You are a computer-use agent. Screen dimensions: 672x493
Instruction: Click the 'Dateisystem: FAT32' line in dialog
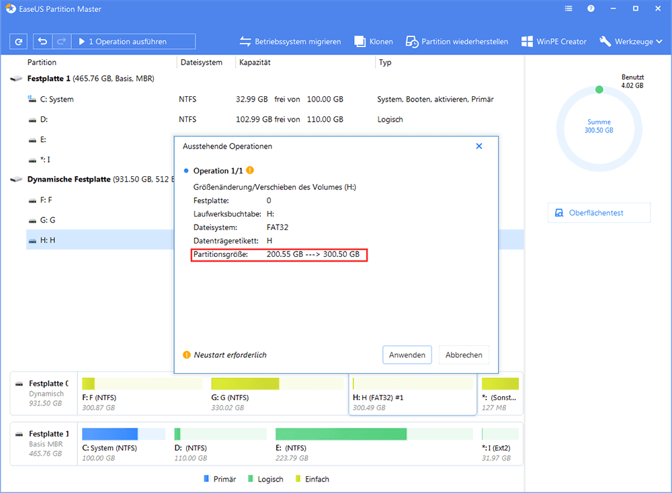pos(241,227)
